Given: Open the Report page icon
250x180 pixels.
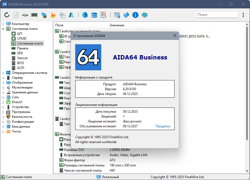Looking at the screenshot, I should tap(16, 15).
